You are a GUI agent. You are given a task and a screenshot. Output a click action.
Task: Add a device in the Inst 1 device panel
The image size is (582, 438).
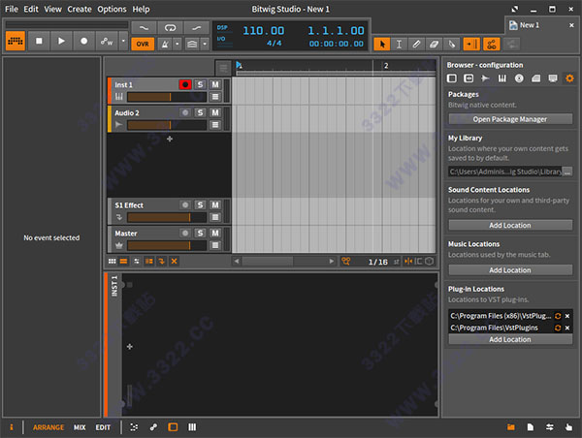(x=130, y=347)
